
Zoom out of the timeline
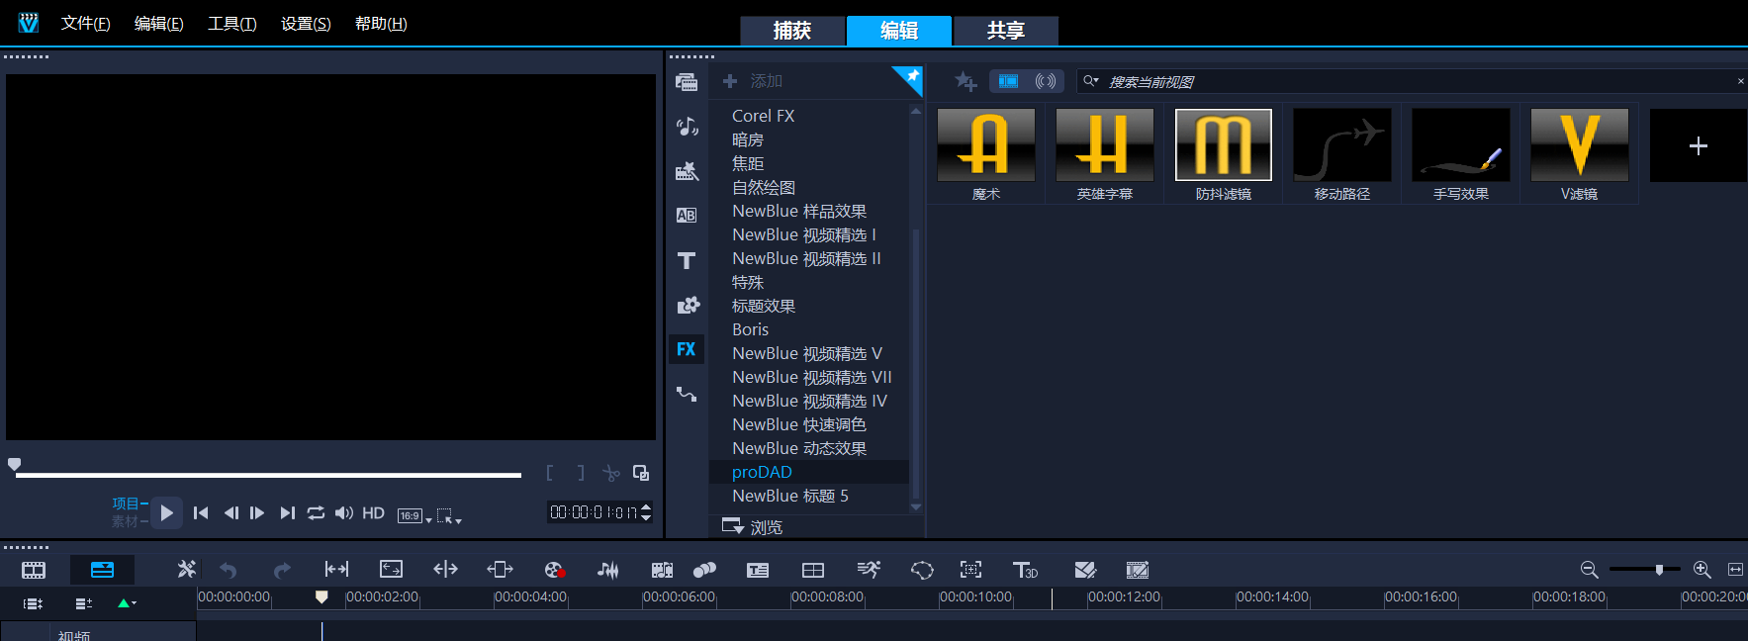1589,569
